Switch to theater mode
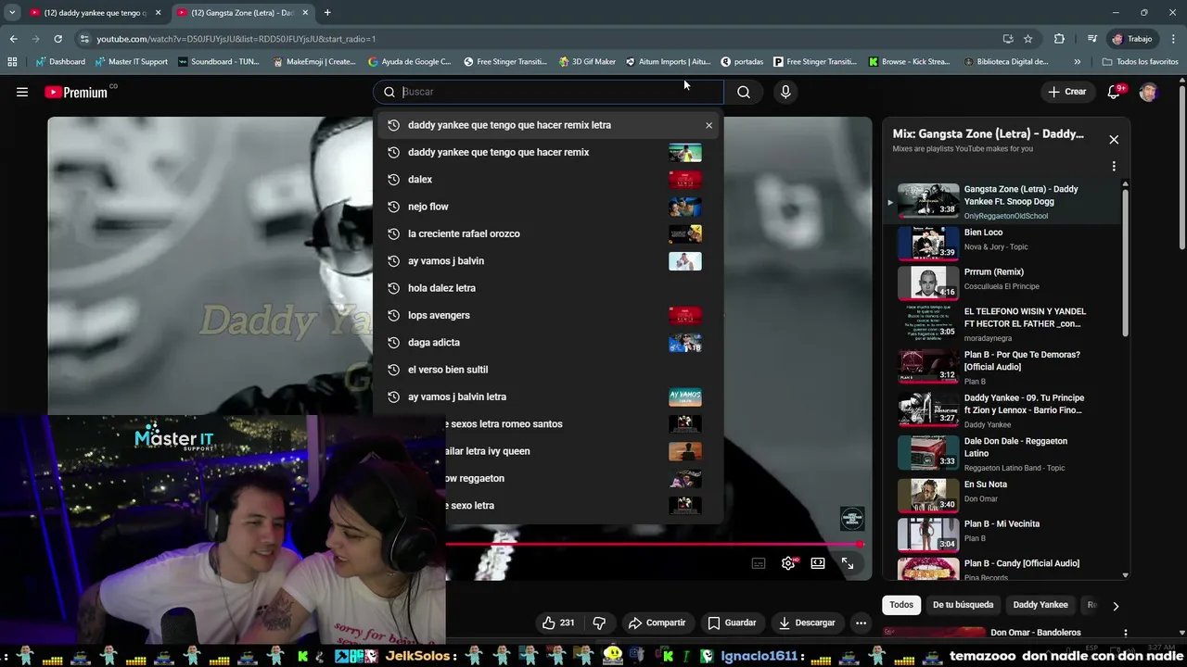The width and height of the screenshot is (1187, 667). point(818,563)
